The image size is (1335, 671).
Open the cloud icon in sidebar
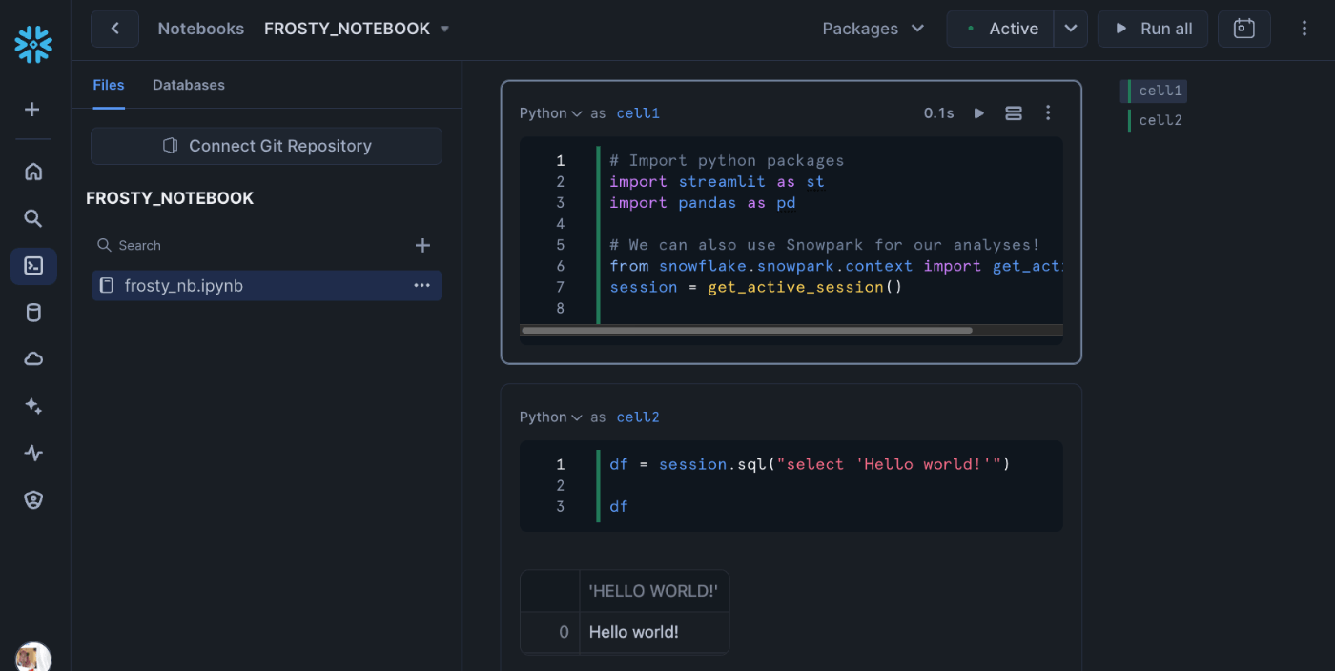pyautogui.click(x=33, y=359)
